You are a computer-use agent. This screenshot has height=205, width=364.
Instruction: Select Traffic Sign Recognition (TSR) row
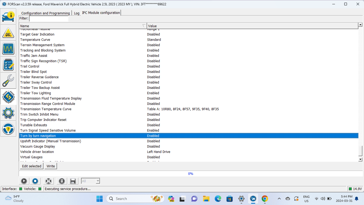[x=189, y=61]
